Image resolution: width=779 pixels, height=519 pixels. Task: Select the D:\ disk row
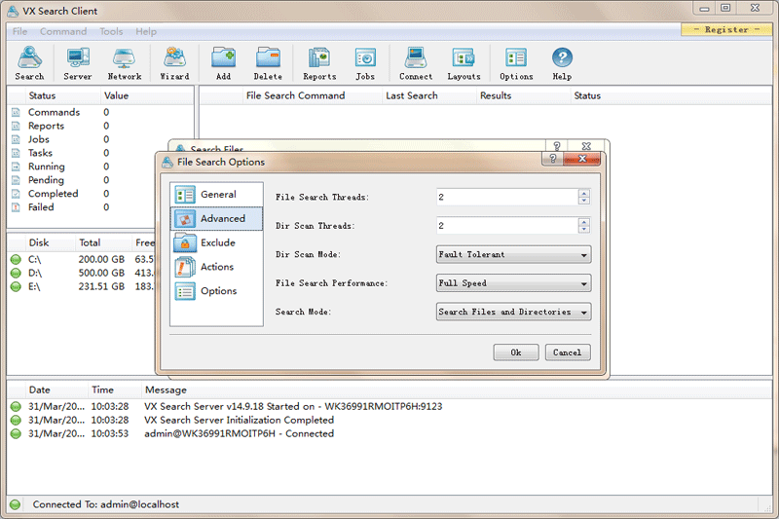coord(82,274)
